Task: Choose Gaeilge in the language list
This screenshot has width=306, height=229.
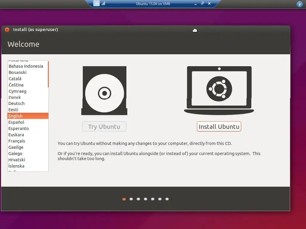Action: (x=28, y=147)
